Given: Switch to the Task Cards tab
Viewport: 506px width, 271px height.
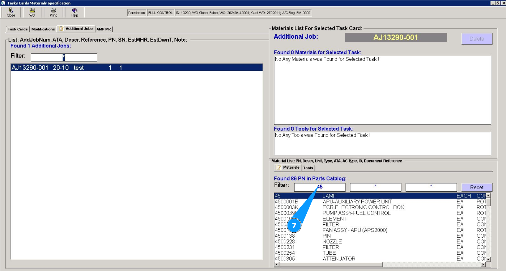Looking at the screenshot, I should coord(18,29).
